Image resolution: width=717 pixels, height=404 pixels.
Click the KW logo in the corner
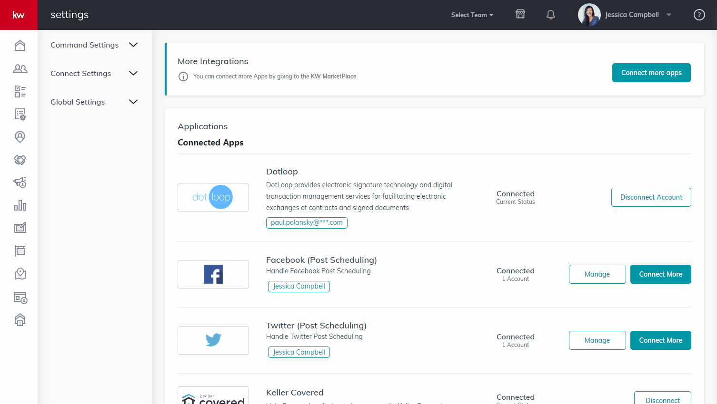click(19, 15)
